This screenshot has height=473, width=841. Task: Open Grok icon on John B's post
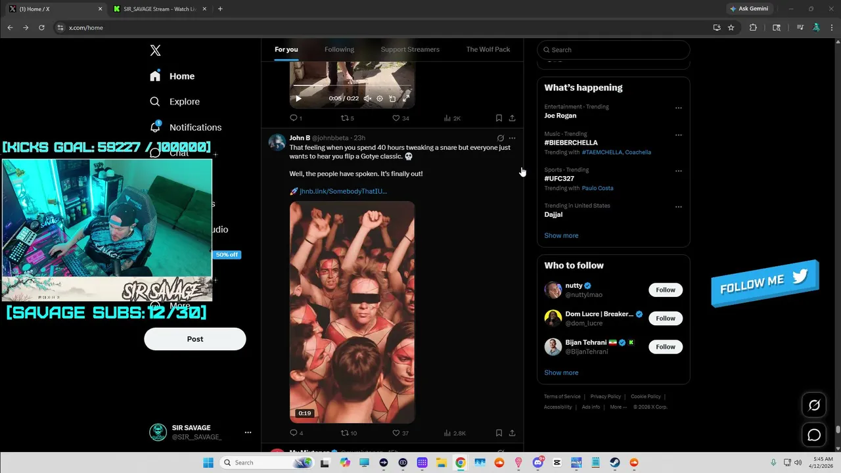[x=500, y=138]
